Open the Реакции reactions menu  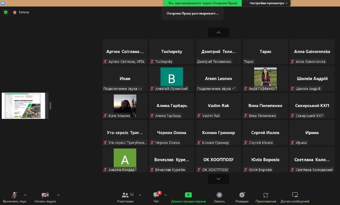tap(242, 197)
